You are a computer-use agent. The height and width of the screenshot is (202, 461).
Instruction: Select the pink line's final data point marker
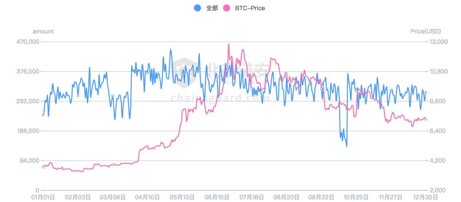tap(426, 119)
